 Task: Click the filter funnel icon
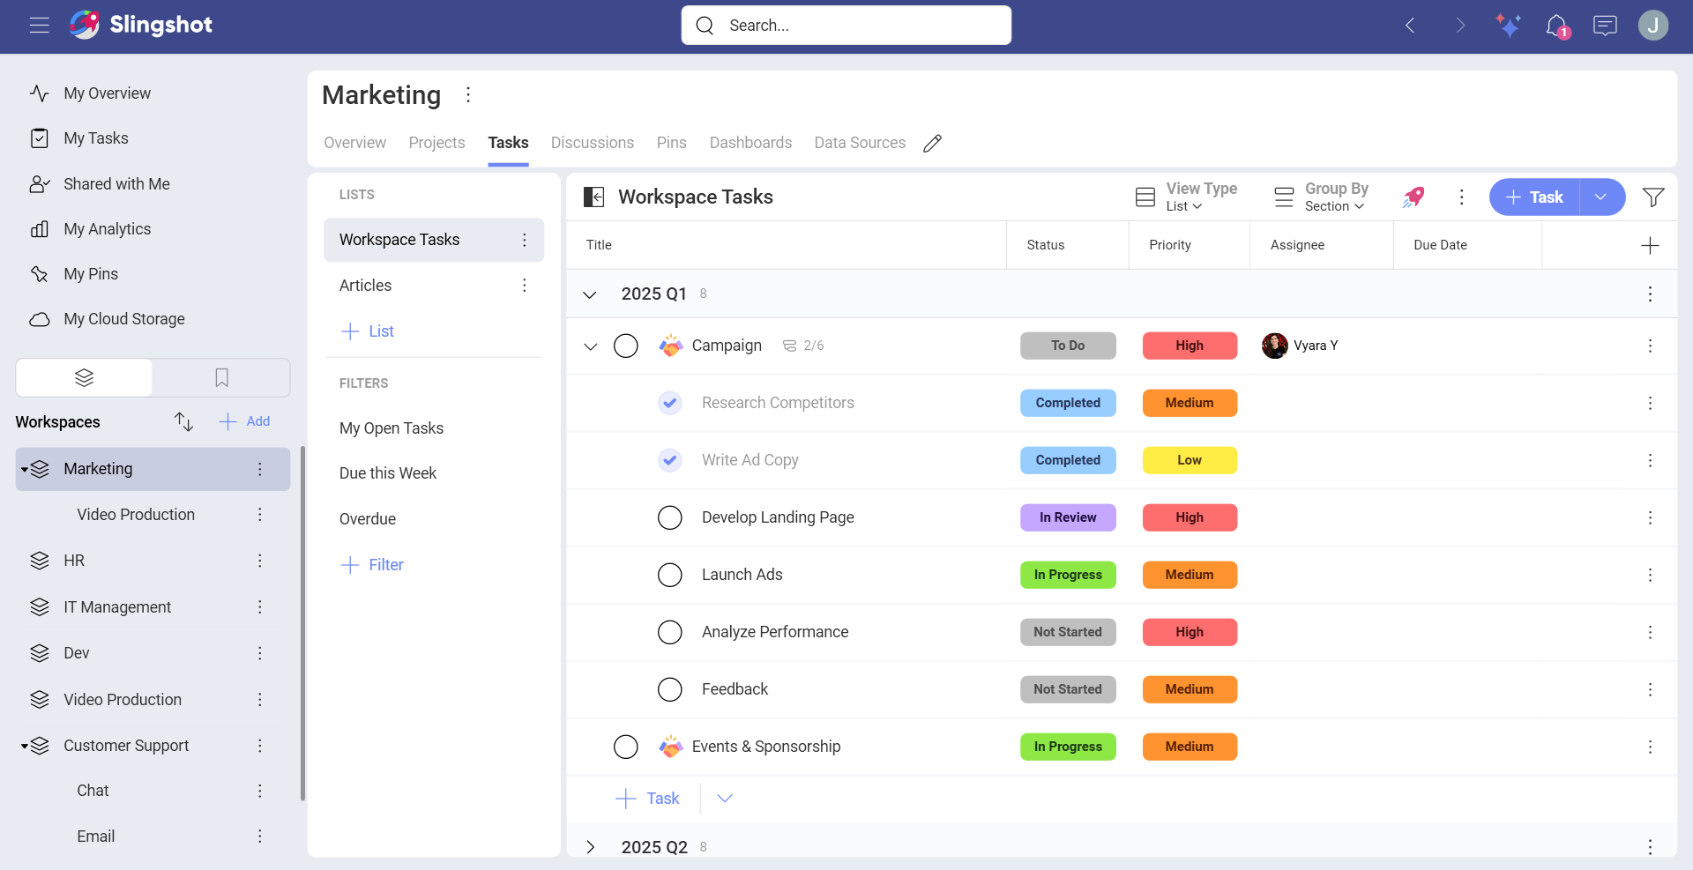point(1653,197)
